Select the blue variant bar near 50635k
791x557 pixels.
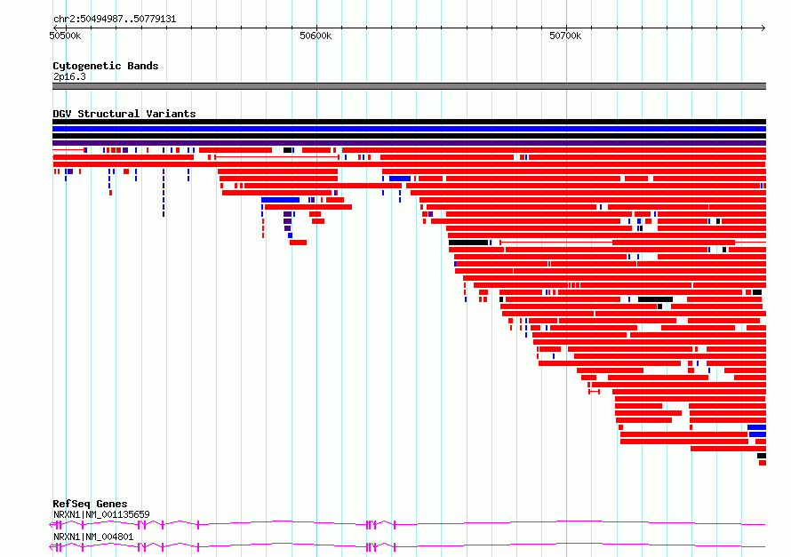pos(400,179)
